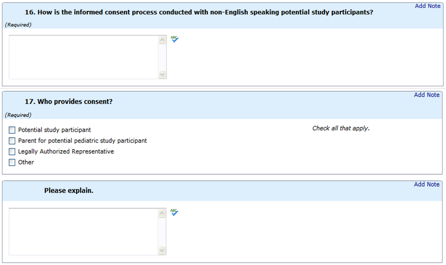Add Note on the Please explain section
Viewport: 446px width, 265px height.
point(427,184)
